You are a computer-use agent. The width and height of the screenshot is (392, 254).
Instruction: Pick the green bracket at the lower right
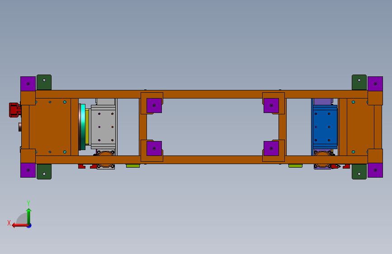(359, 172)
